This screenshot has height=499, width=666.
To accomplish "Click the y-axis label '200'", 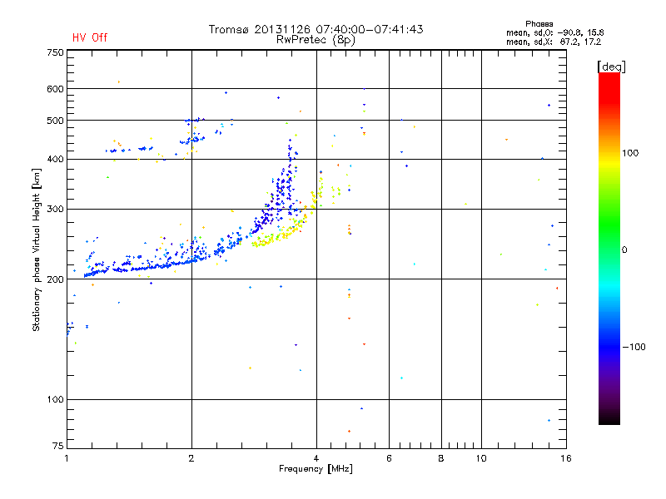I will point(55,279).
